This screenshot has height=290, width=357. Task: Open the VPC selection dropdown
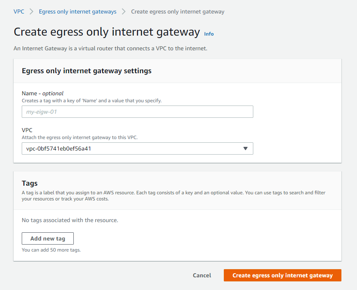(137, 148)
